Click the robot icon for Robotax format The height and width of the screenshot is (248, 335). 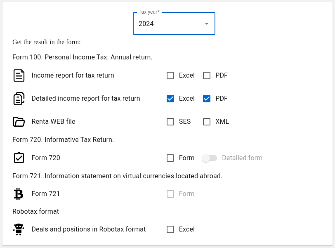pyautogui.click(x=19, y=229)
